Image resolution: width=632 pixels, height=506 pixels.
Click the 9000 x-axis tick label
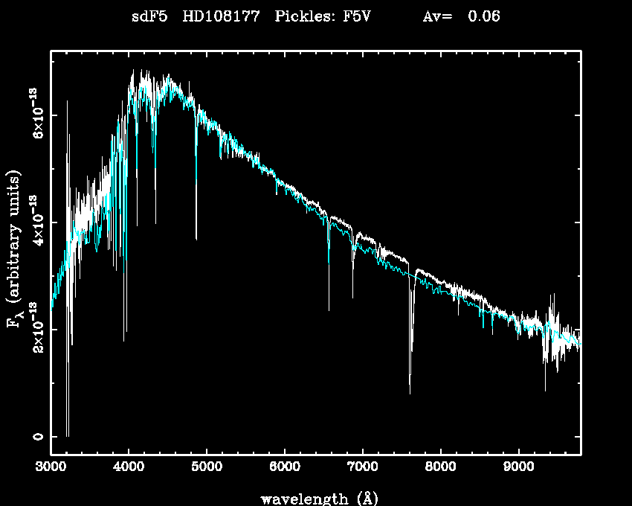[518, 467]
